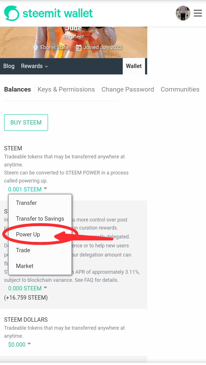This screenshot has height=365, width=206.
Task: Select Market menu entry
Action: (x=25, y=266)
